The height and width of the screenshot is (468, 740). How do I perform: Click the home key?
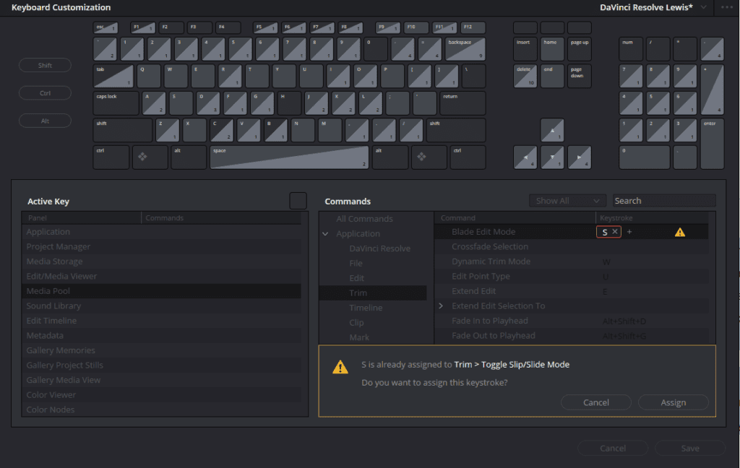click(552, 49)
